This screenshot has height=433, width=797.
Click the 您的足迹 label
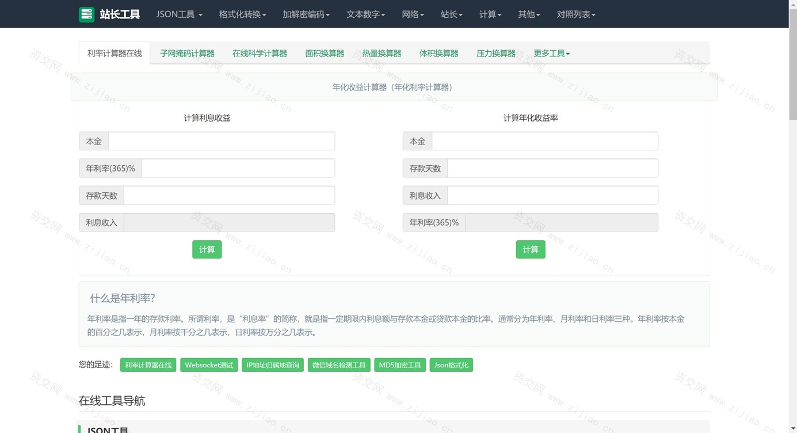coord(96,364)
